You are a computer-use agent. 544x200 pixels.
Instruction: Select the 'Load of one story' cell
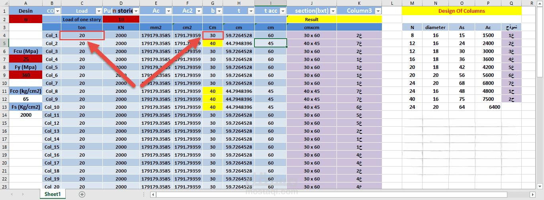click(x=82, y=19)
